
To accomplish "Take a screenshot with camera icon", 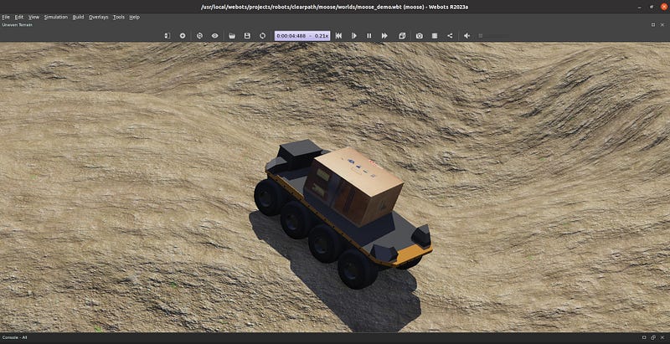I will point(420,36).
